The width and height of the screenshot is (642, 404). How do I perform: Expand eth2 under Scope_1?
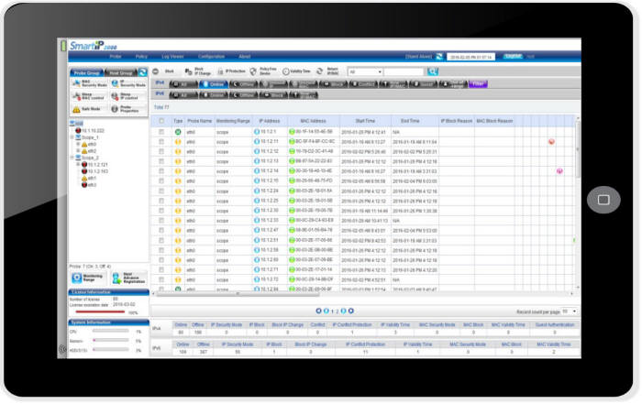coord(78,151)
